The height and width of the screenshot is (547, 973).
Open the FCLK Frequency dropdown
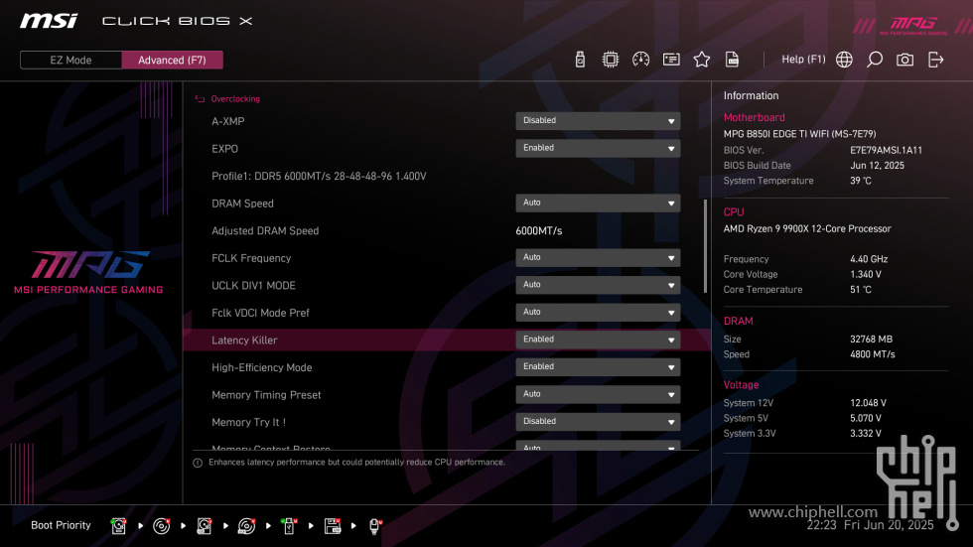point(598,257)
